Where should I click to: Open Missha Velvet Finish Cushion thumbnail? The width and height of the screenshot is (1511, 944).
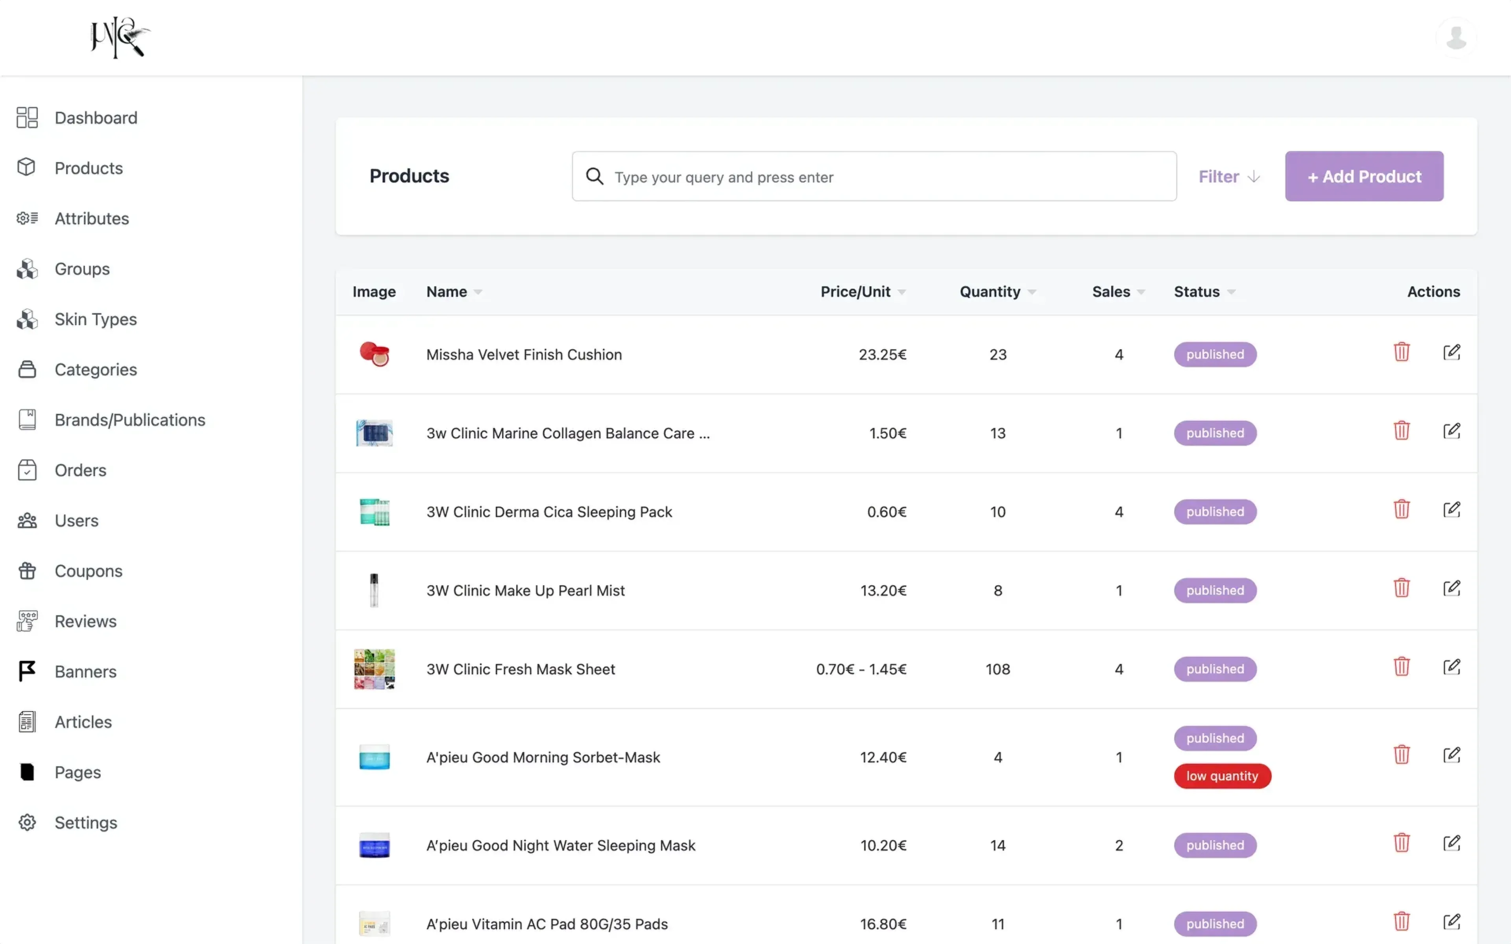(374, 354)
